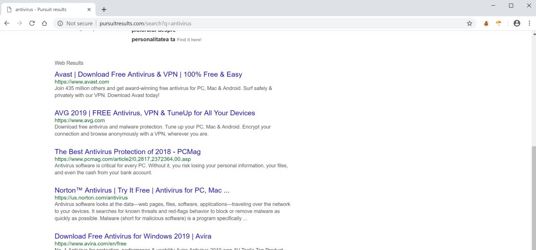The image size is (536, 250).
Task: Click the personalitatea ta ad headline
Action: point(153,40)
